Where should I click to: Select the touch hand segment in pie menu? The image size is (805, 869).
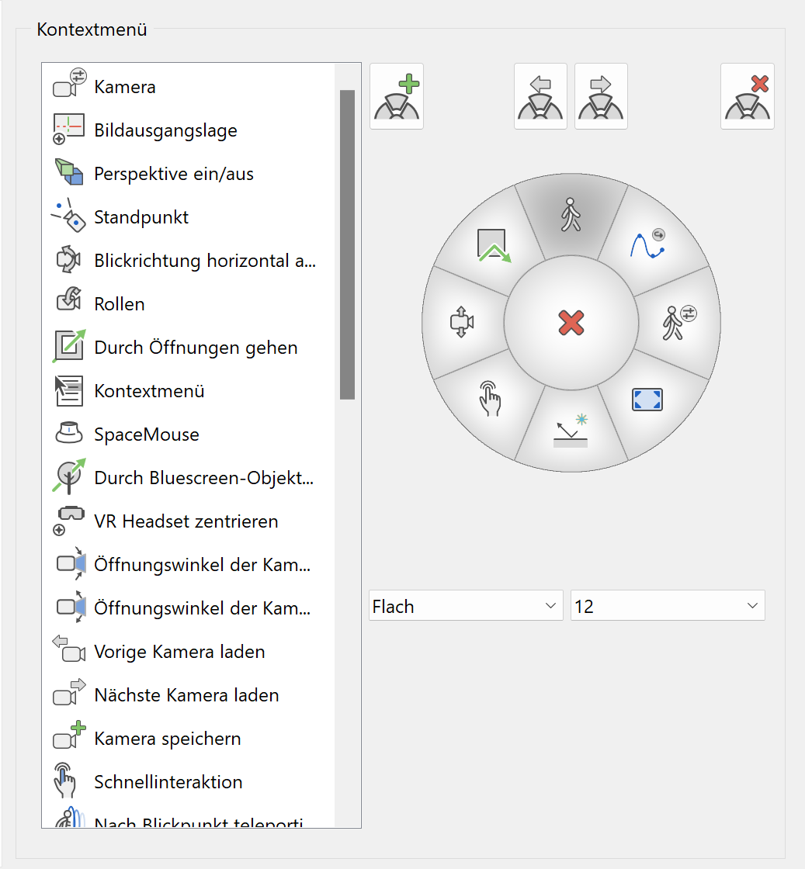[490, 399]
